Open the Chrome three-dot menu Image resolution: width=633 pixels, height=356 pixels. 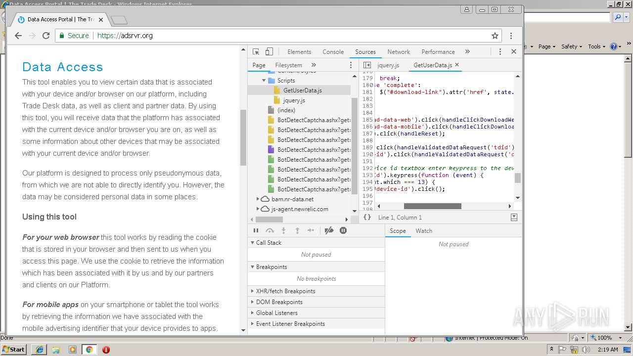tap(511, 36)
